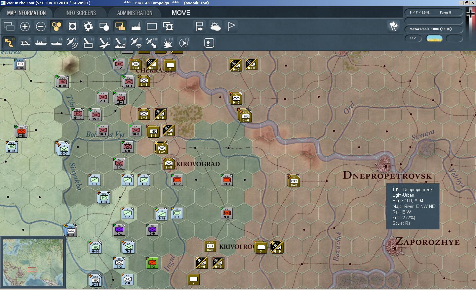This screenshot has height=290, width=476.
Task: Click the minimap overview thumbnail
Action: (33, 262)
